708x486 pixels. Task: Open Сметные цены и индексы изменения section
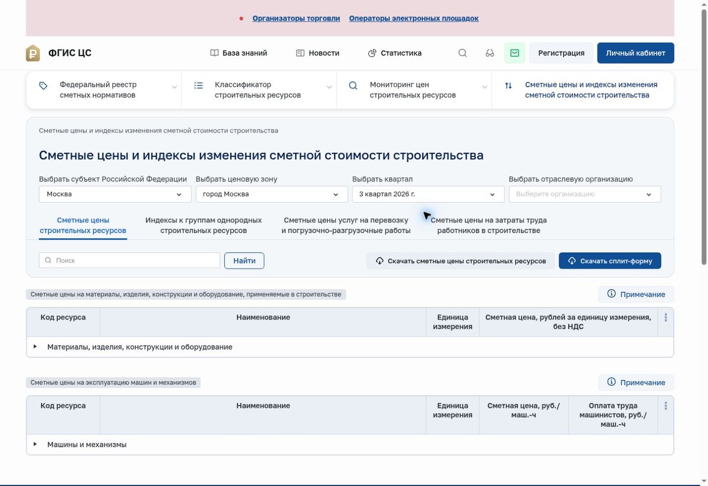(583, 90)
